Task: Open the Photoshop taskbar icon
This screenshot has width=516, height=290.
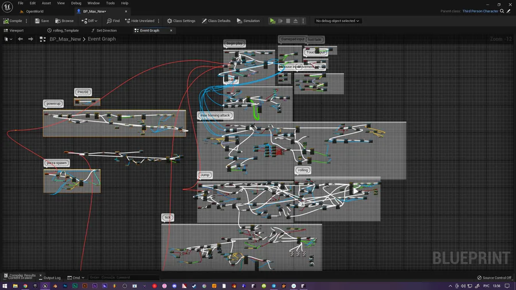Action: point(65,286)
